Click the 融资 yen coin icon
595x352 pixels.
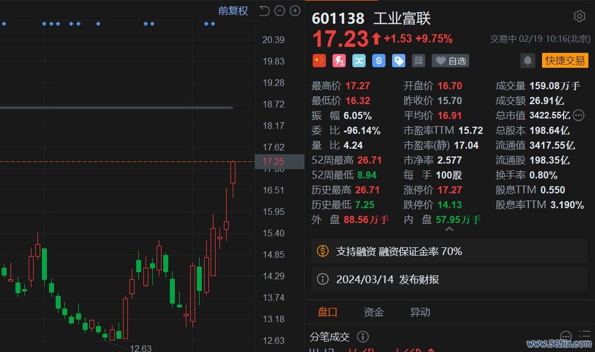[x=323, y=251]
